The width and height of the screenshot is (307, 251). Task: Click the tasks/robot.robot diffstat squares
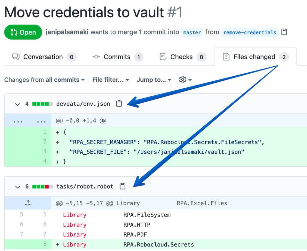point(42,186)
